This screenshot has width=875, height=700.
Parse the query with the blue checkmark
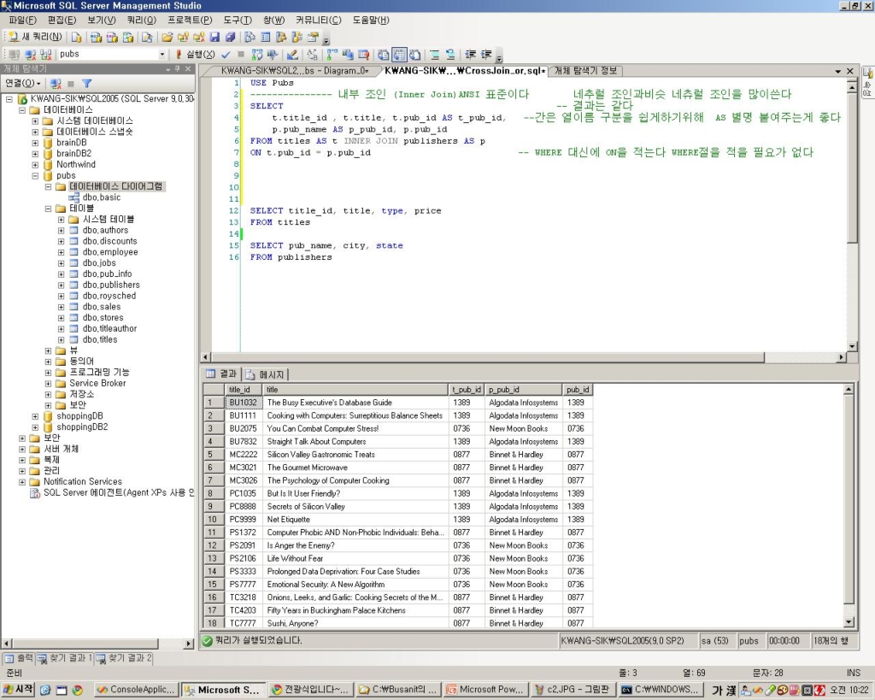click(x=226, y=55)
